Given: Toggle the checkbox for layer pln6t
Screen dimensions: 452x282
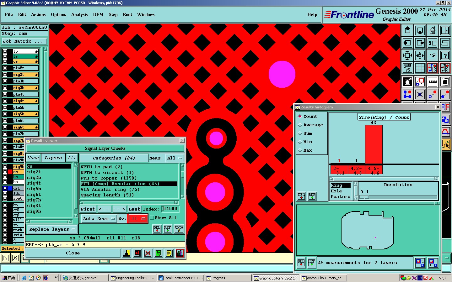Looking at the screenshot, I should point(5,121).
